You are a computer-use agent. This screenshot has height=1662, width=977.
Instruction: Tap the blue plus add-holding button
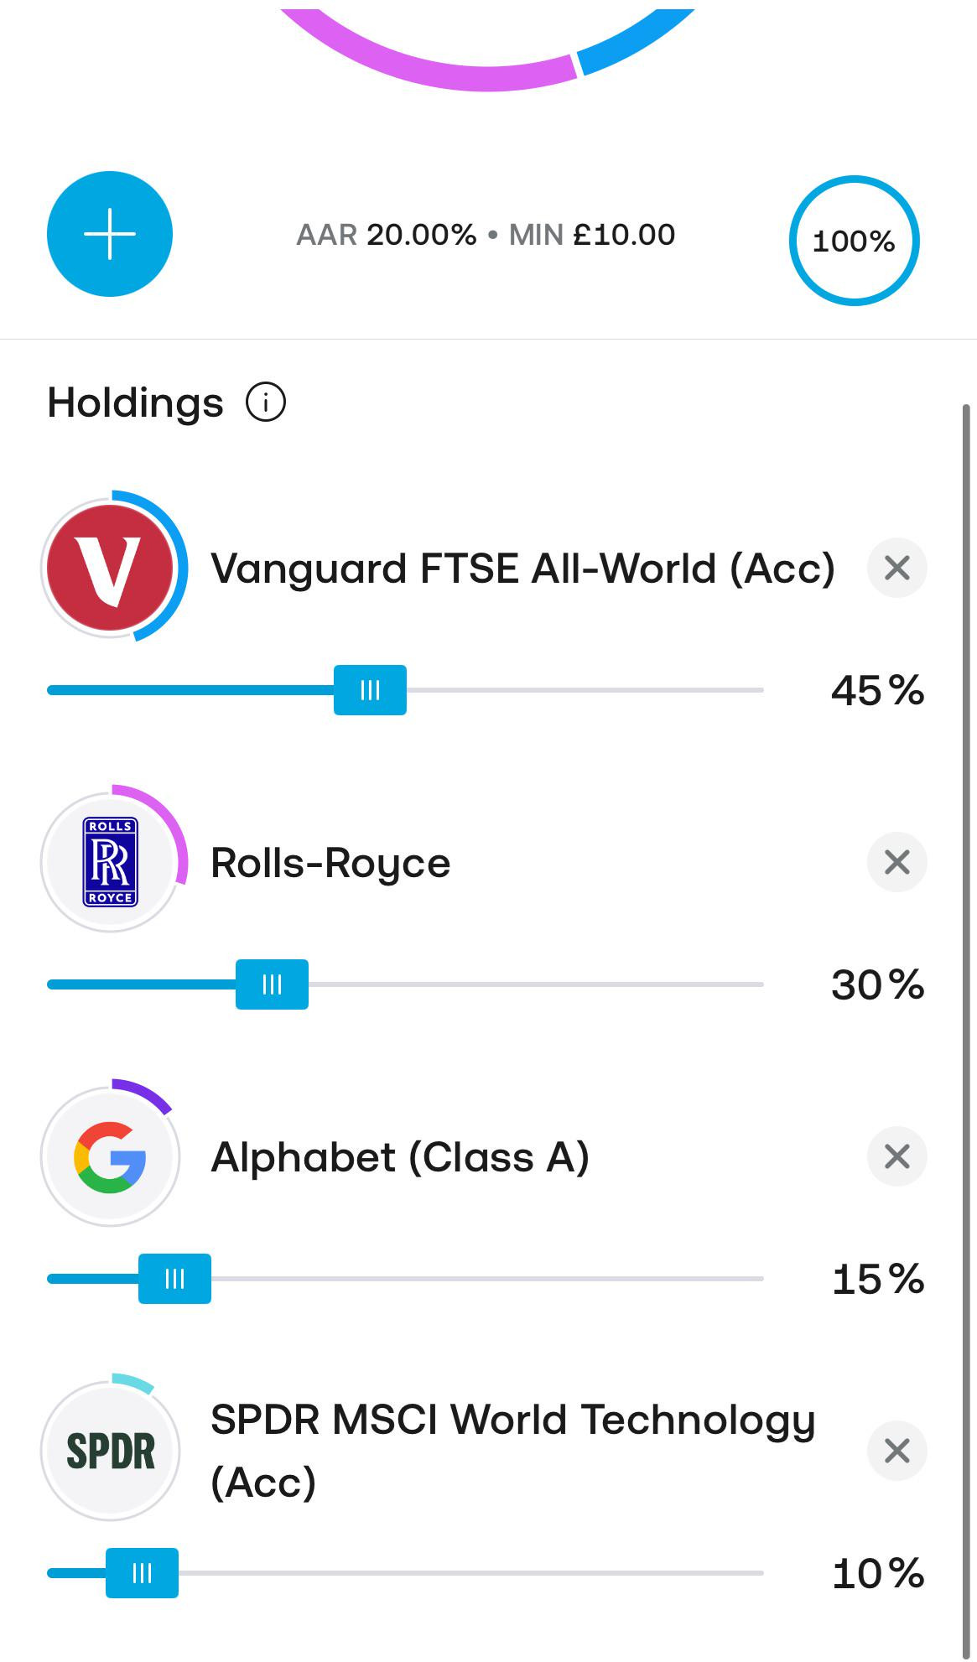[x=110, y=234]
